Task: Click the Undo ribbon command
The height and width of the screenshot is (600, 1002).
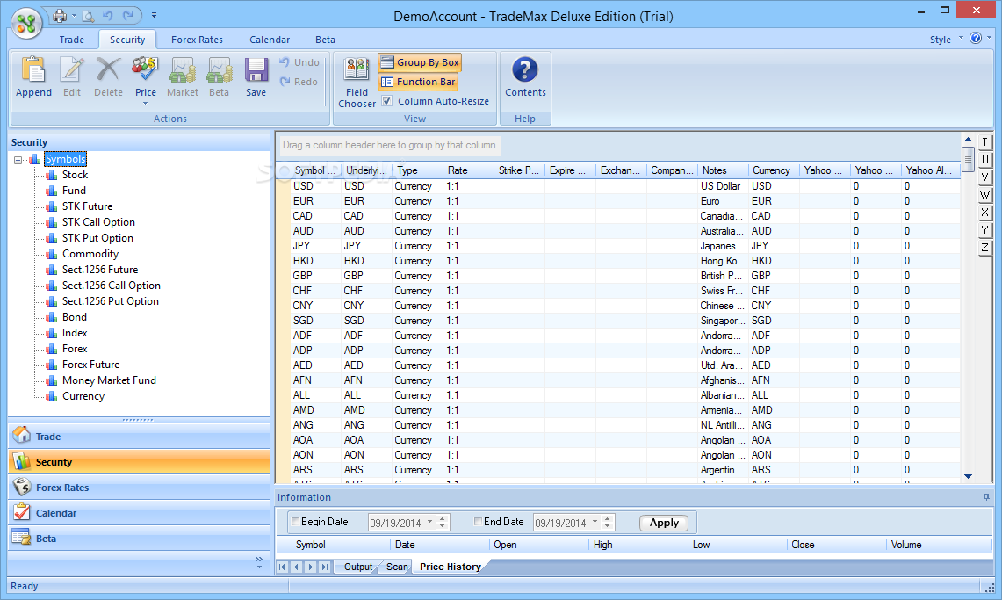Action: pos(299,62)
